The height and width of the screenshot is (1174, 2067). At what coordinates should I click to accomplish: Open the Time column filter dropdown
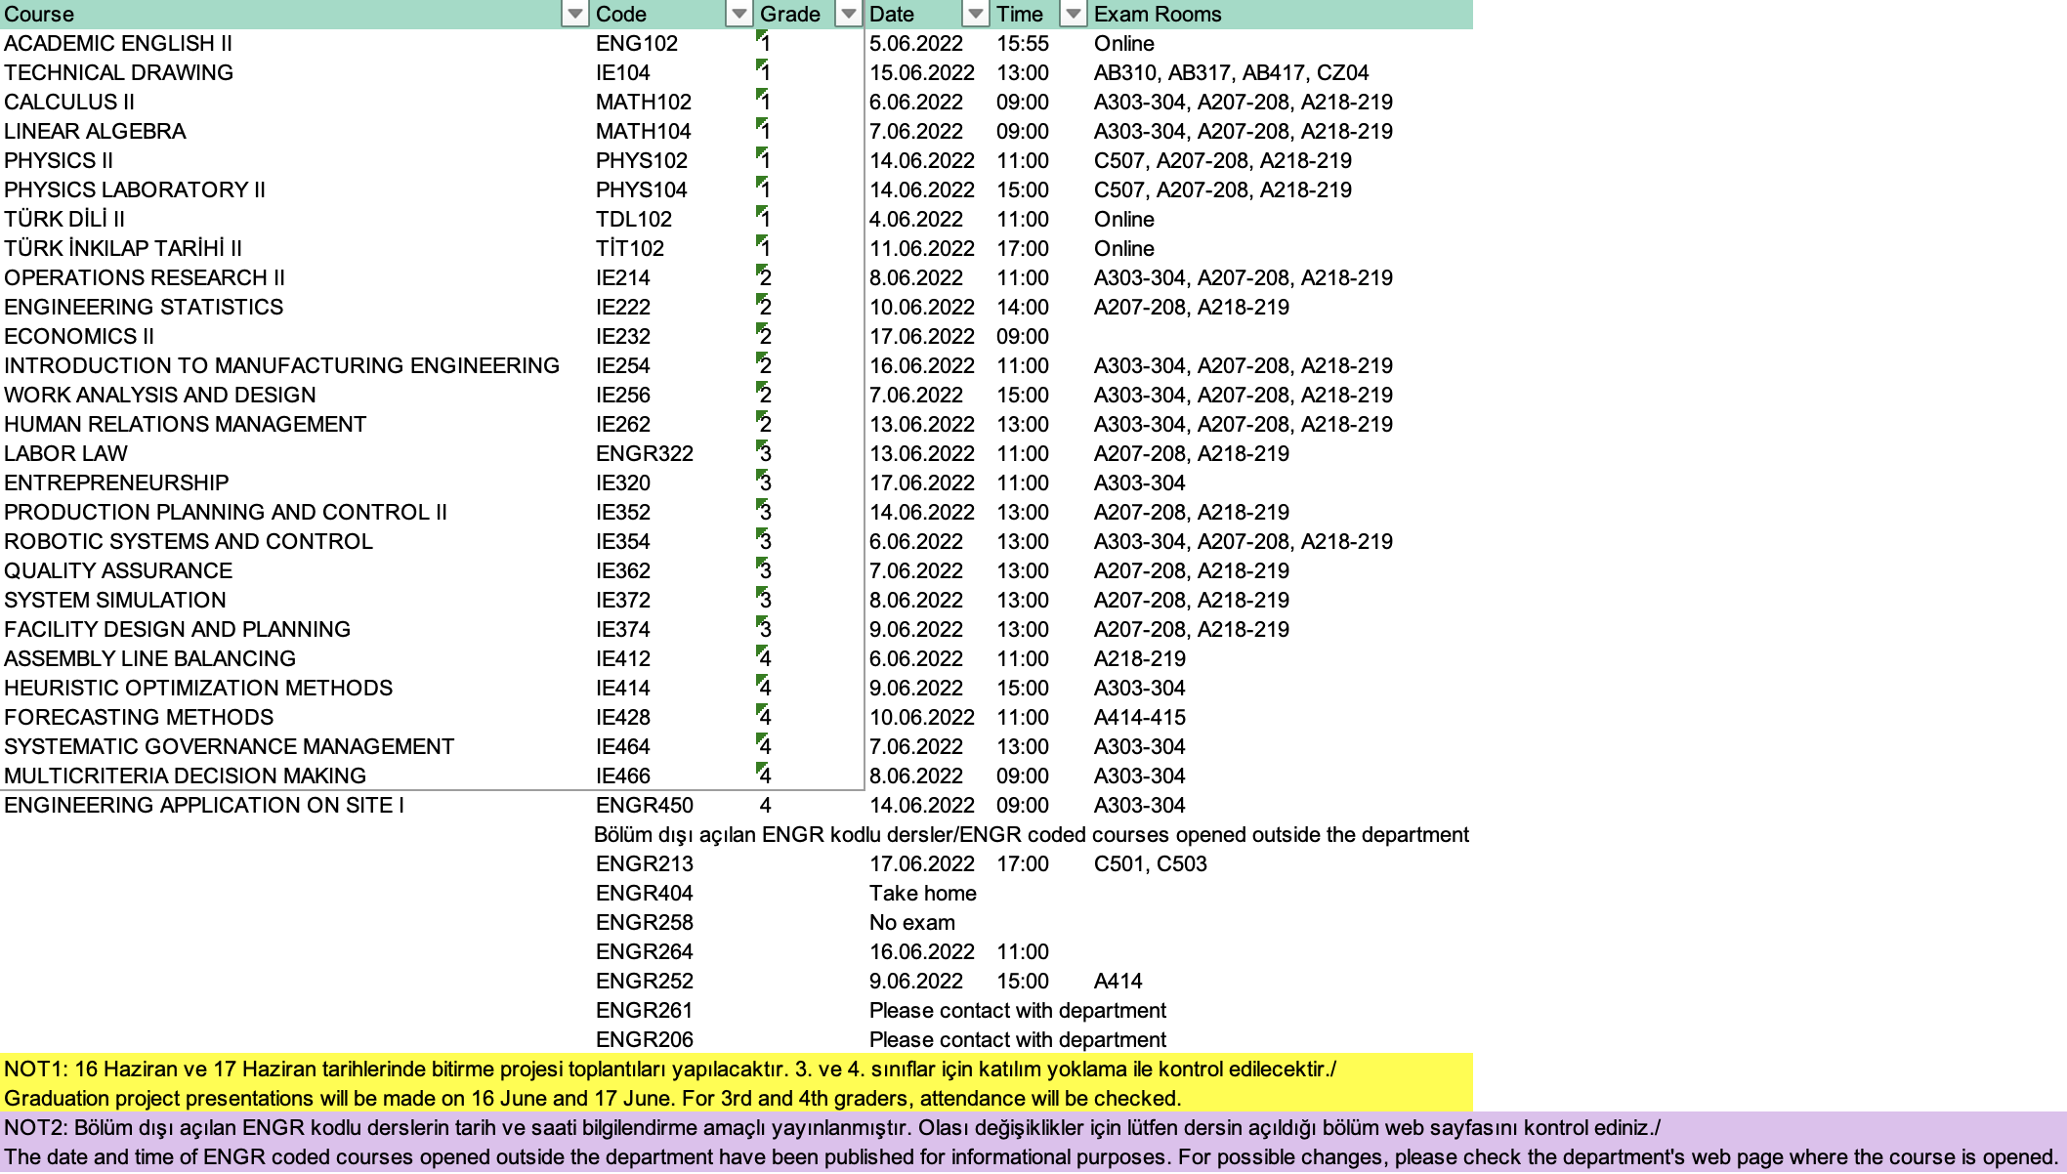point(1073,14)
